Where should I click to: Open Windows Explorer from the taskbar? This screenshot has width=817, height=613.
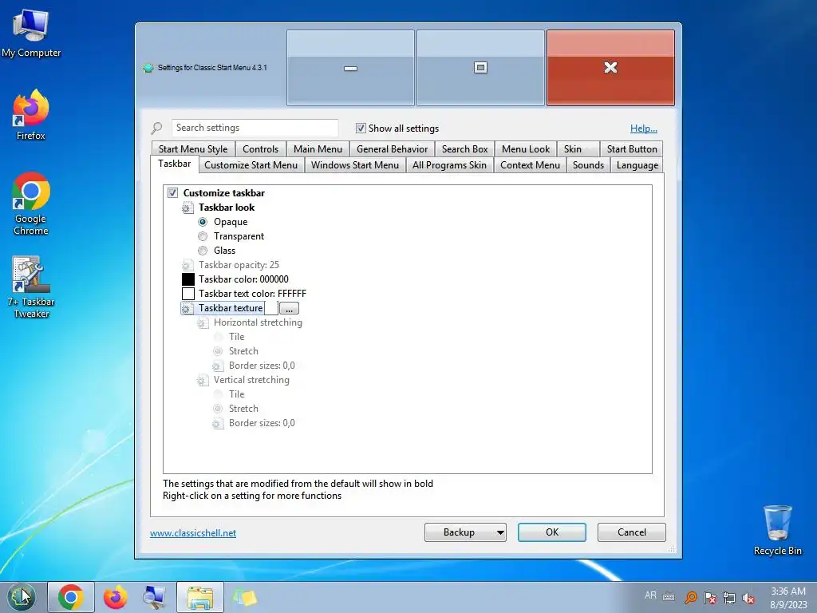click(200, 597)
